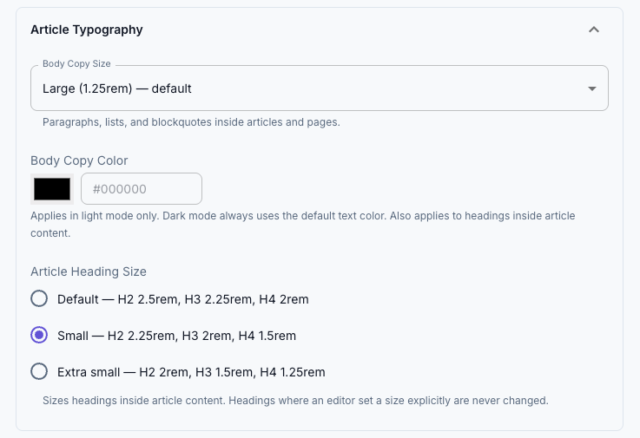Click the 'Sizes headings inside article content' note

[x=295, y=401]
